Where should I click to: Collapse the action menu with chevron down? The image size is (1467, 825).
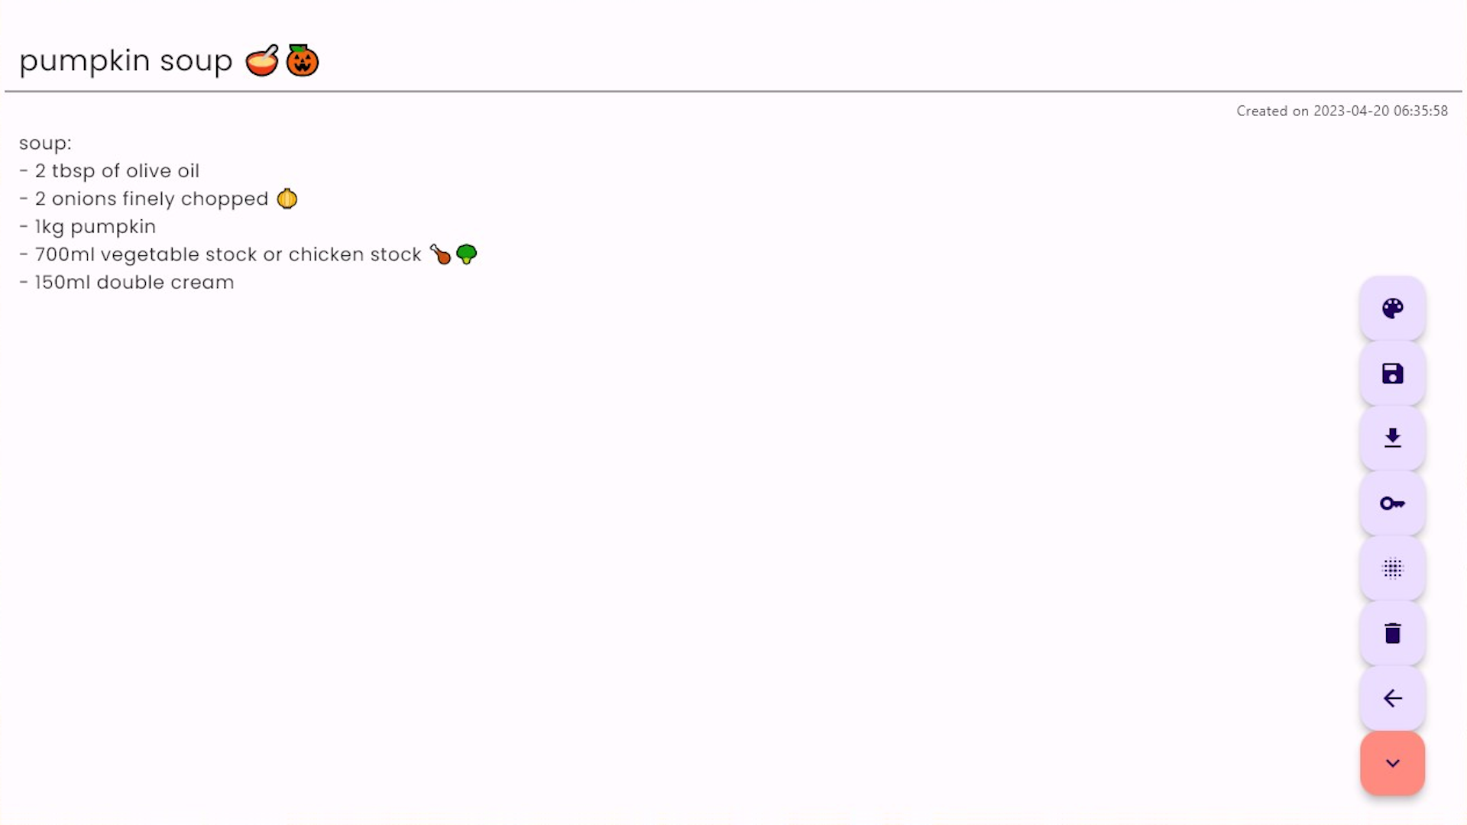1392,763
